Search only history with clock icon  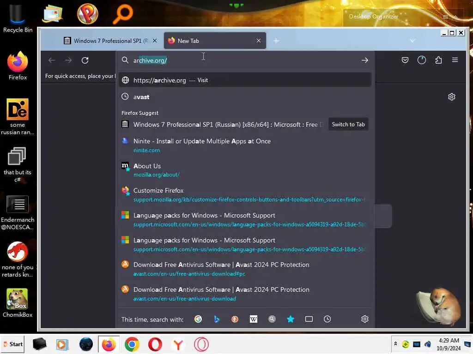coord(327,319)
